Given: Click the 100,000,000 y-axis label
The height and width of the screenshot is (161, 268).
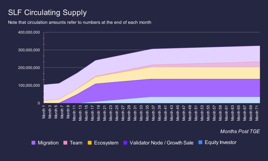Looking at the screenshot, I should click(x=29, y=85).
